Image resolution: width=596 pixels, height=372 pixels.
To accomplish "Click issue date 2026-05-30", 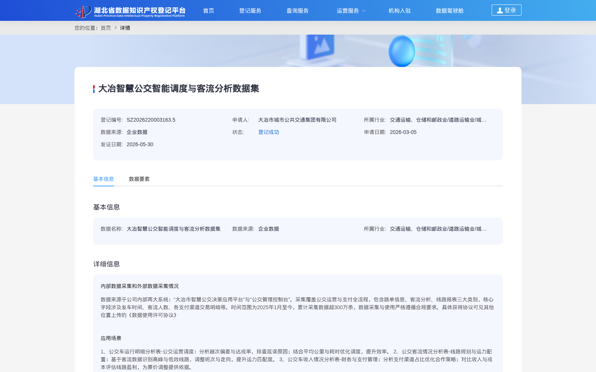I will point(140,144).
